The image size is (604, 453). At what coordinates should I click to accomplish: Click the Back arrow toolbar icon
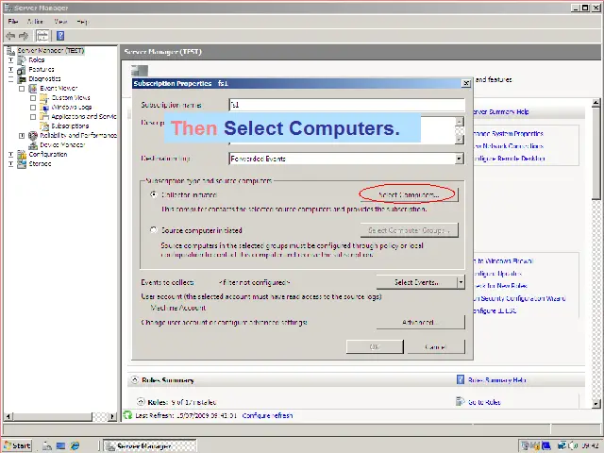pos(10,36)
